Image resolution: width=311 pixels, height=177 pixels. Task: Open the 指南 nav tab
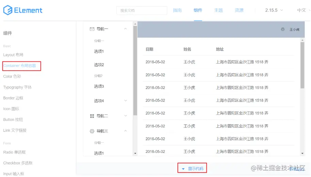[x=177, y=10]
